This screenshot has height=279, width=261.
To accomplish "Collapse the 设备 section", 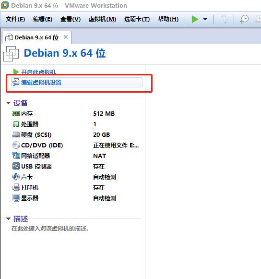I will coord(8,103).
